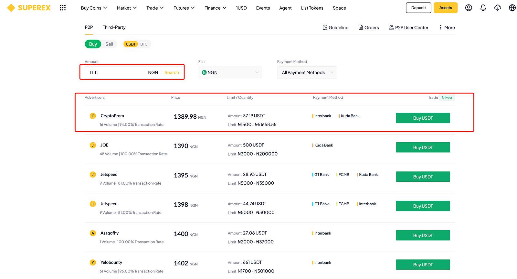Switch to Sell mode
The width and height of the screenshot is (517, 279).
(109, 44)
